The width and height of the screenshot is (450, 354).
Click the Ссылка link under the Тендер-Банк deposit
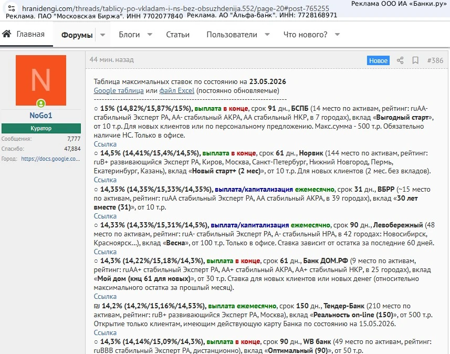pyautogui.click(x=105, y=333)
